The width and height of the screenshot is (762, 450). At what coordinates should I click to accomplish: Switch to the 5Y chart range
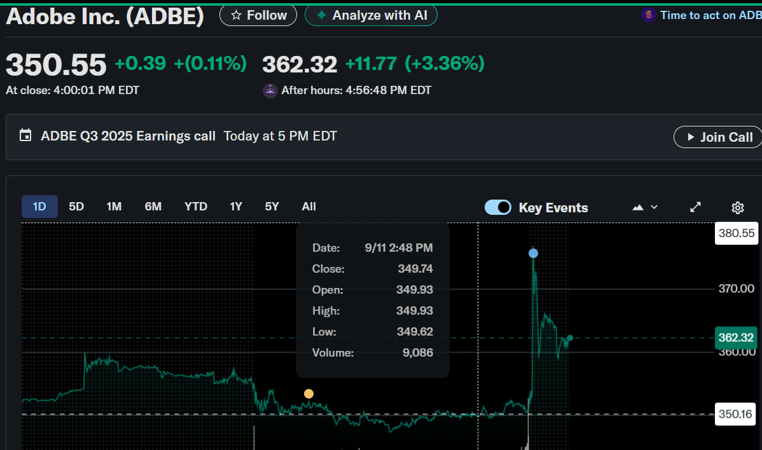tap(272, 207)
